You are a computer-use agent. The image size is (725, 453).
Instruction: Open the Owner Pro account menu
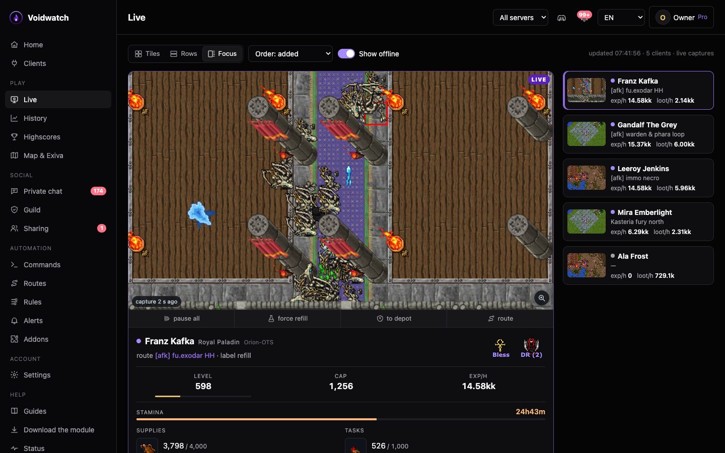click(x=681, y=18)
